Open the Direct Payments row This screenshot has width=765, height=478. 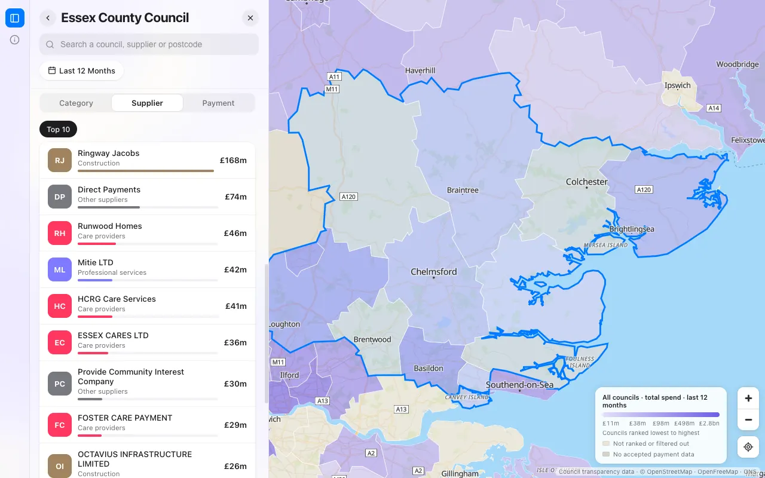click(x=147, y=197)
